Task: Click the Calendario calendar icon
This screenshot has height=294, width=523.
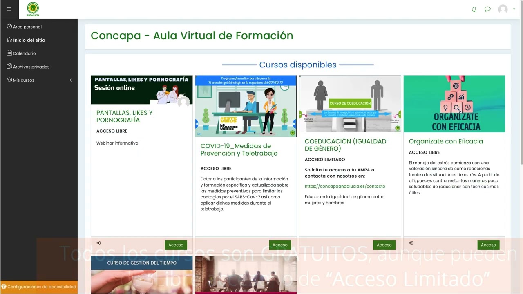Action: pyautogui.click(x=9, y=53)
